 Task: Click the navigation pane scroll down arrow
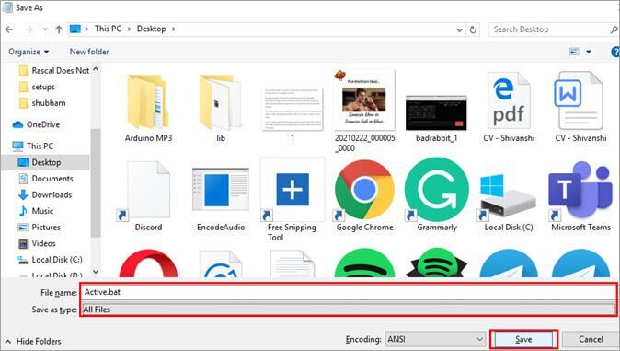[96, 272]
